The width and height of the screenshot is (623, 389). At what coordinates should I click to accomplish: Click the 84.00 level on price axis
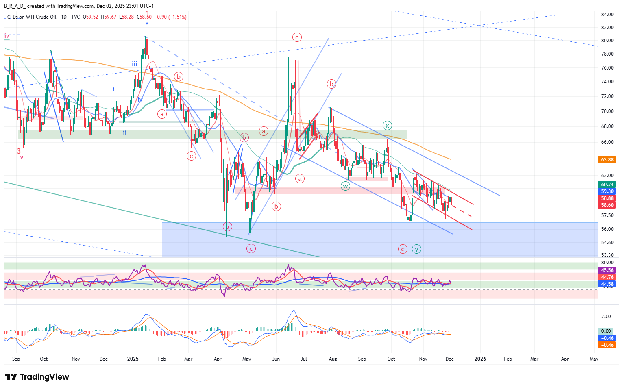click(607, 15)
